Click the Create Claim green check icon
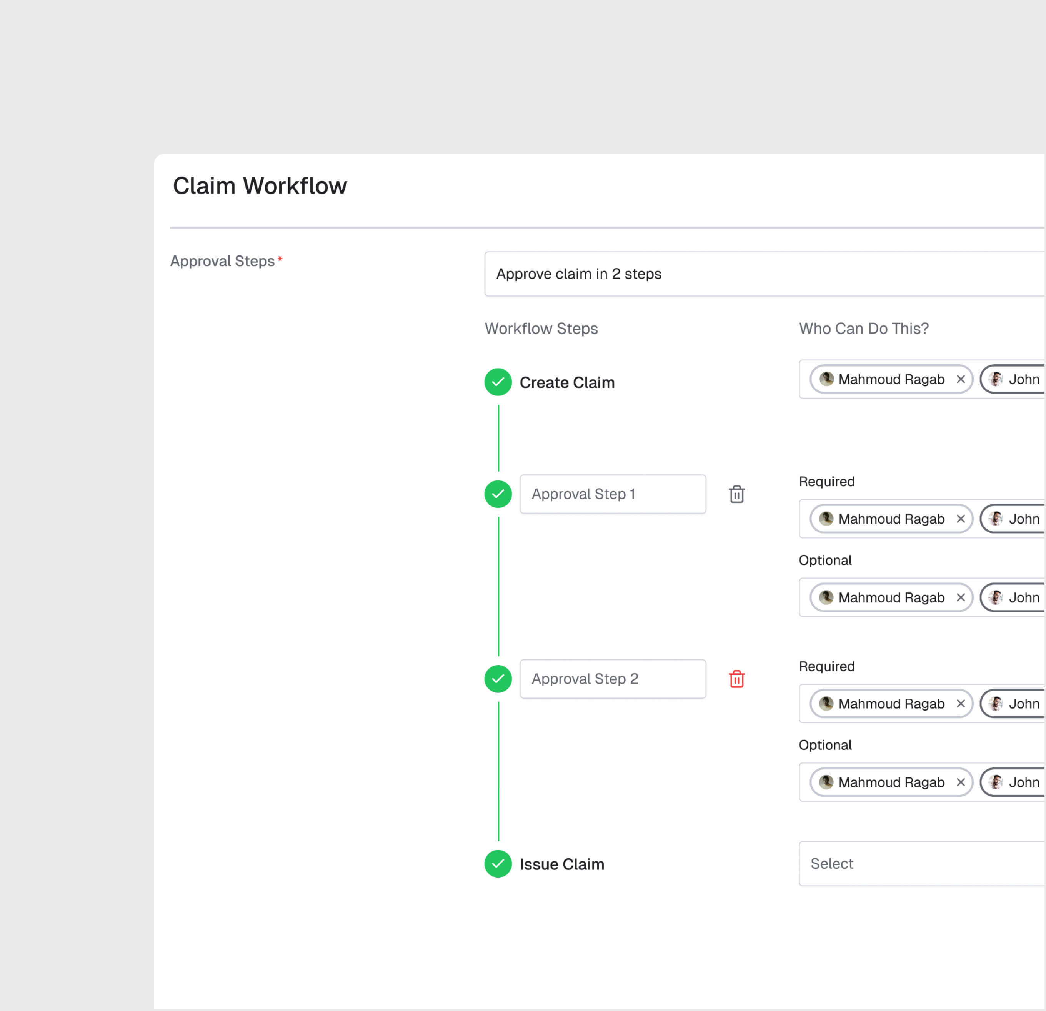This screenshot has height=1011, width=1046. [498, 382]
